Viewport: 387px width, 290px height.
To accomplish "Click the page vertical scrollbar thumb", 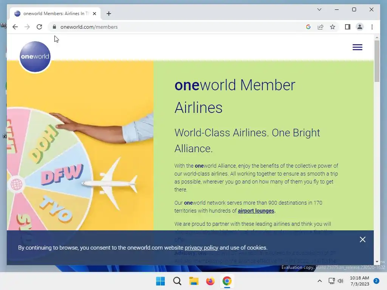I will coord(377,61).
